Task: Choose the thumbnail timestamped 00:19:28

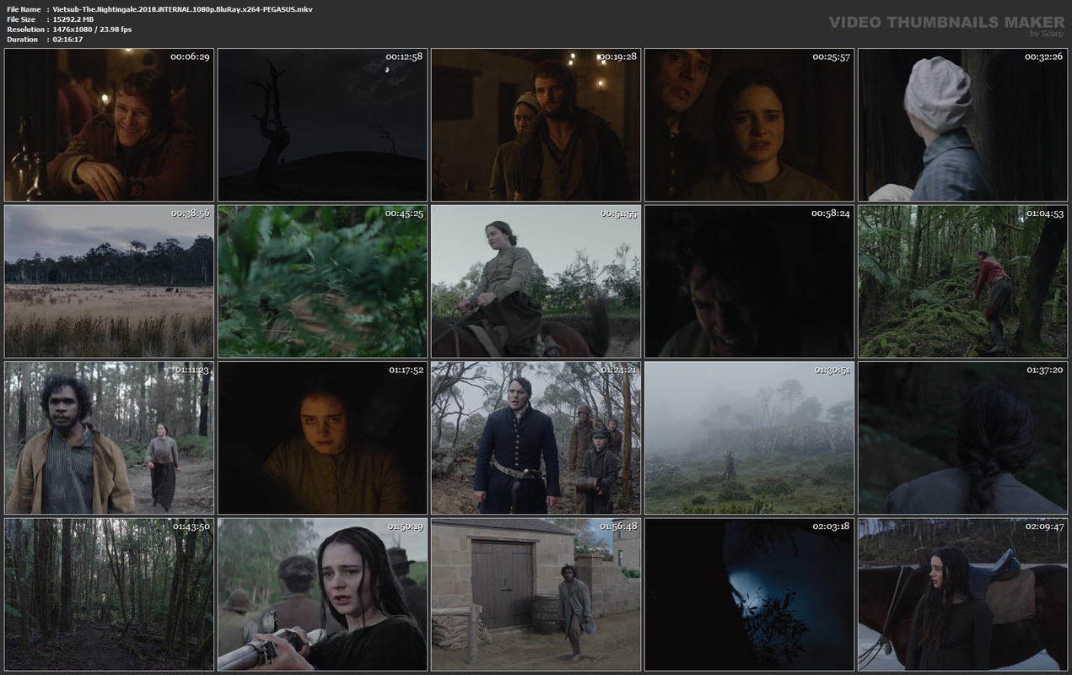Action: [x=536, y=125]
